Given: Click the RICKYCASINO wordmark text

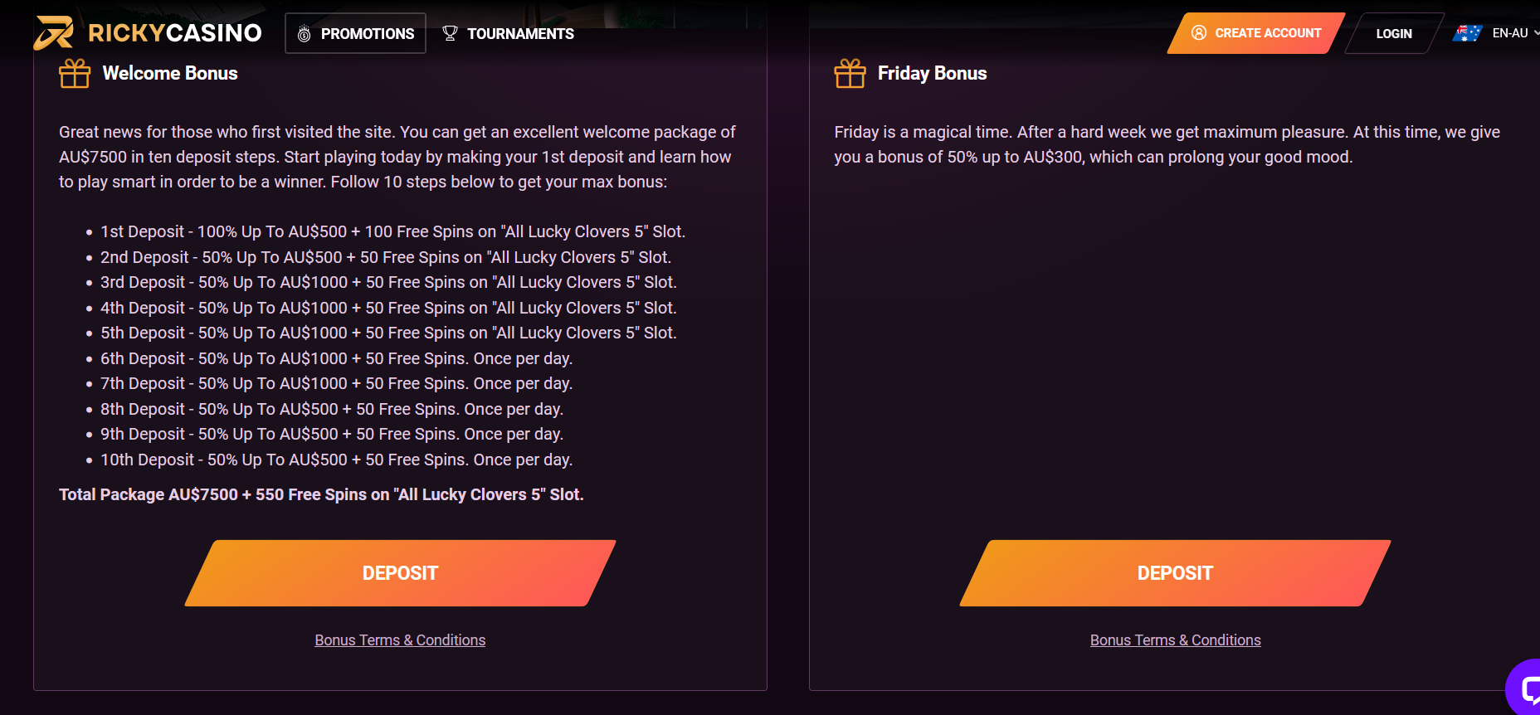Looking at the screenshot, I should point(175,33).
